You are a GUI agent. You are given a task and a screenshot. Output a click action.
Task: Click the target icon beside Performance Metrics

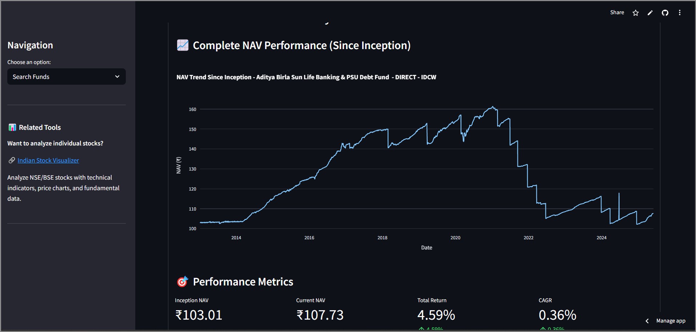[182, 281]
